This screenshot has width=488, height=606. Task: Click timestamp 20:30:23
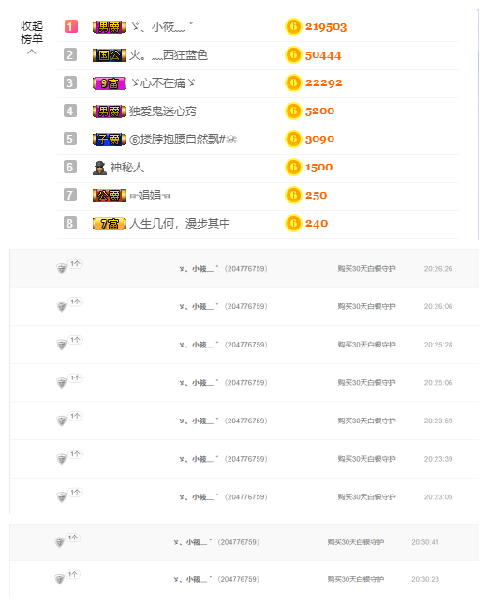point(425,579)
